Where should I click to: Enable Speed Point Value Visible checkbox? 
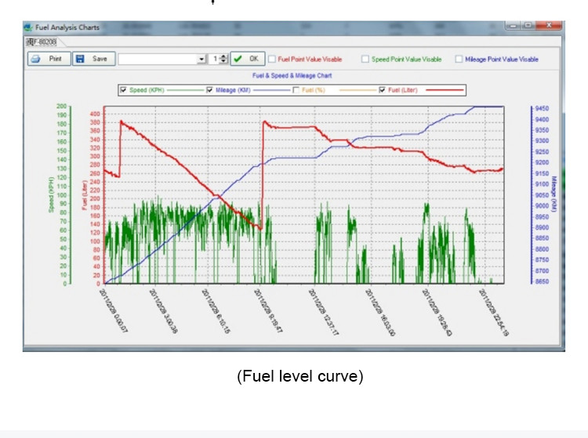pyautogui.click(x=365, y=60)
